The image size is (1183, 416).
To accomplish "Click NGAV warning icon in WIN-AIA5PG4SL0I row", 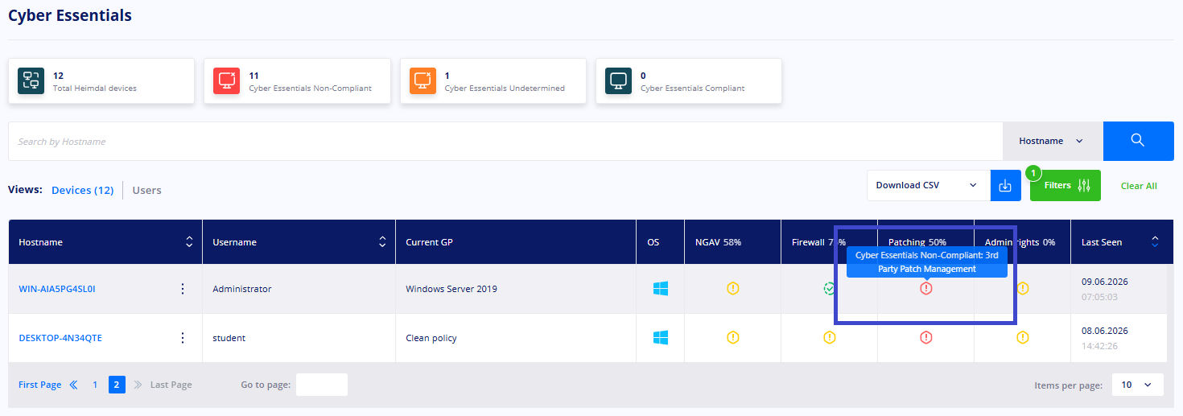I will (733, 288).
